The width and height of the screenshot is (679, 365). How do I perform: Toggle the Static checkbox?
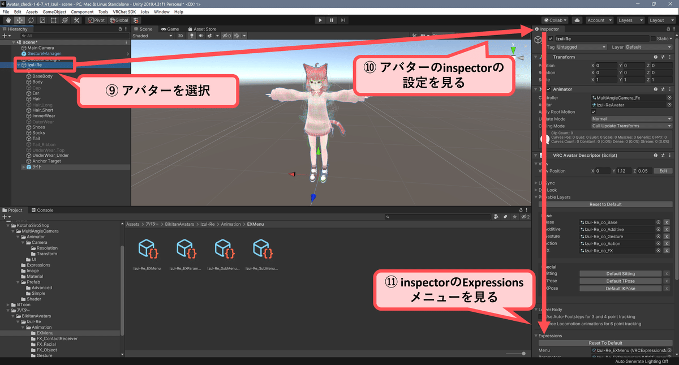(654, 38)
